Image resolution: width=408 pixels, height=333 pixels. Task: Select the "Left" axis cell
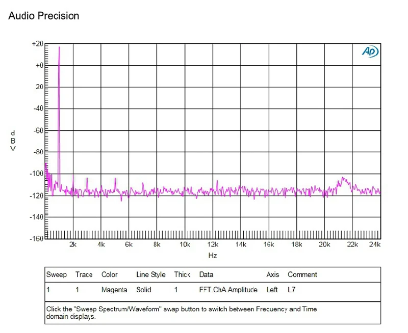pos(272,290)
